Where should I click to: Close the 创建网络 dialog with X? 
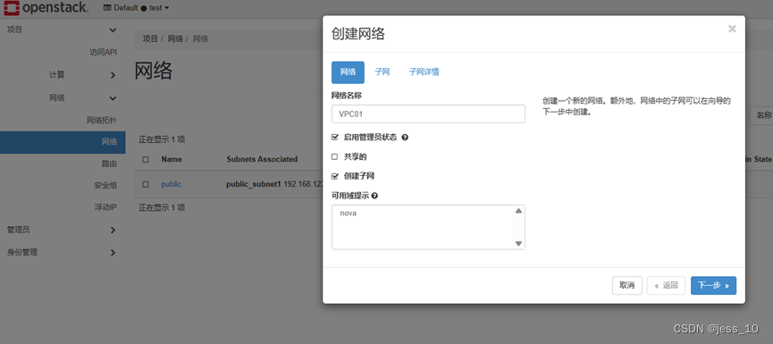[x=732, y=29]
